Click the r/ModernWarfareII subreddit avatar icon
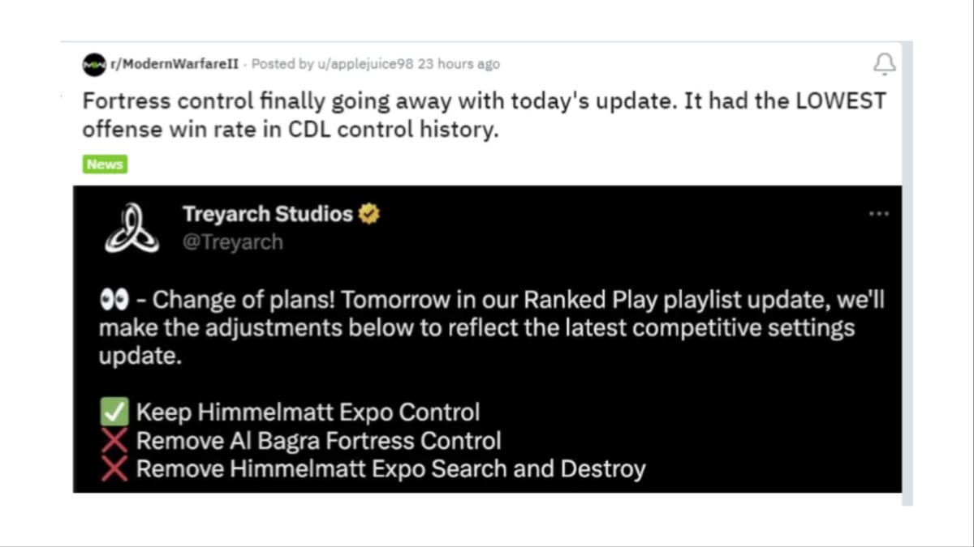 point(93,64)
